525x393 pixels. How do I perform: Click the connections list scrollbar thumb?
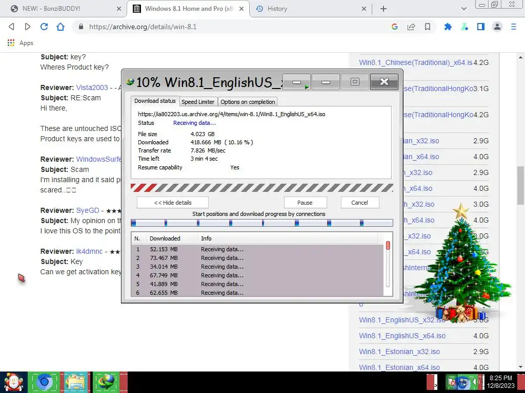[x=388, y=245]
